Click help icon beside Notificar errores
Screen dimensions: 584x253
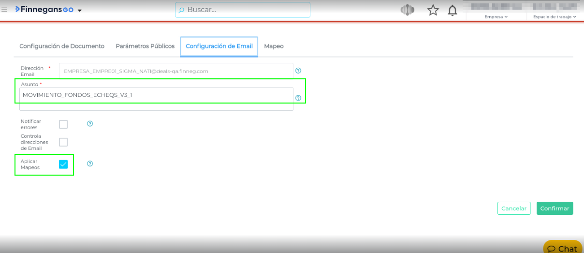[x=90, y=124]
